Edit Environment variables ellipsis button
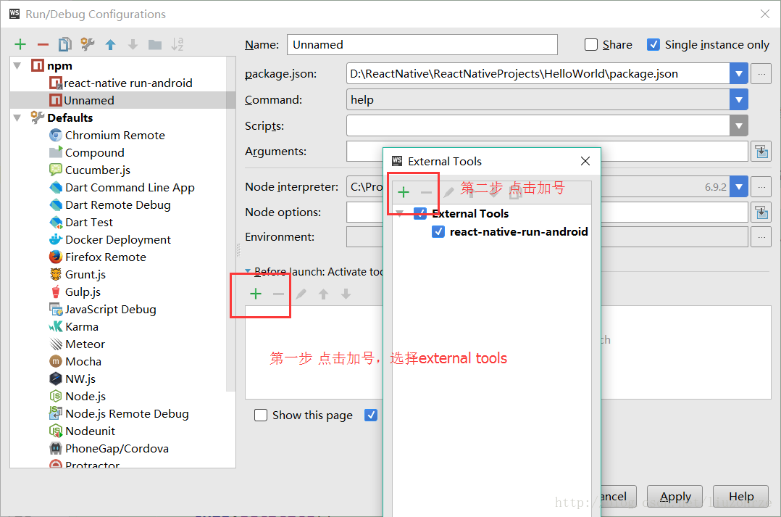The width and height of the screenshot is (781, 517). click(x=761, y=237)
